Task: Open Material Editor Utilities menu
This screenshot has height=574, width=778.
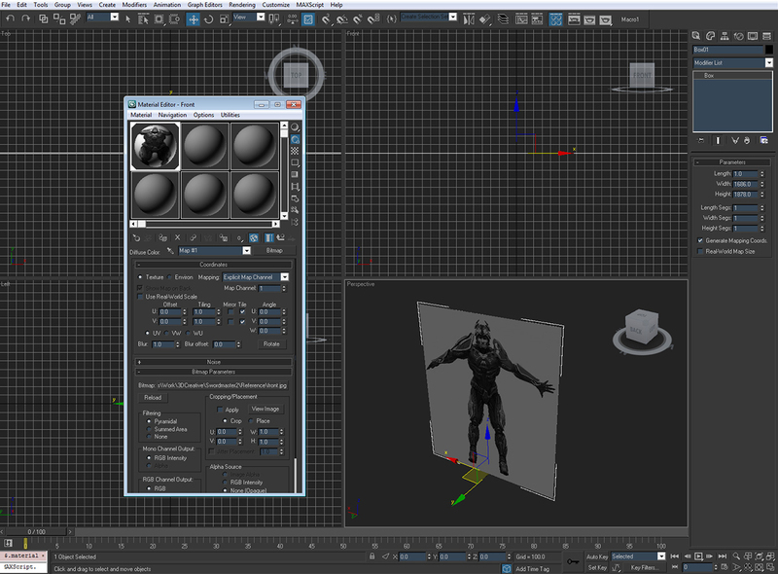Action: point(230,115)
